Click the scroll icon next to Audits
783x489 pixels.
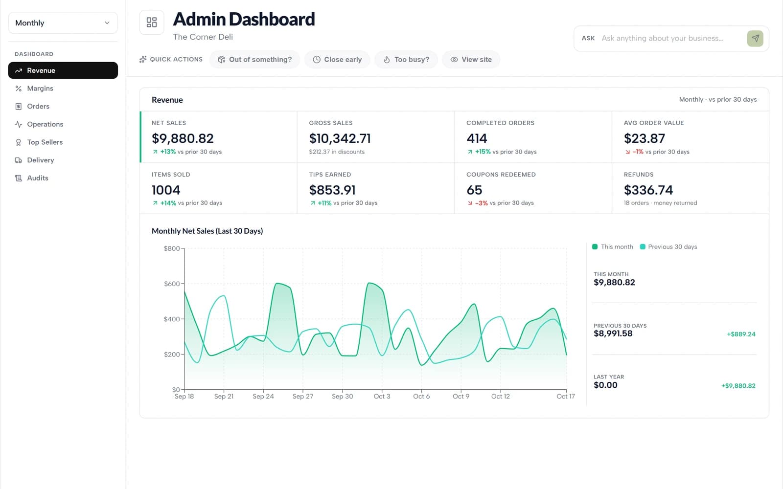tap(19, 178)
